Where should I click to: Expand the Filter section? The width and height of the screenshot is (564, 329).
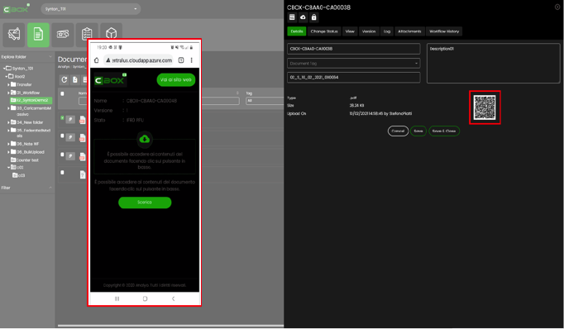point(50,188)
